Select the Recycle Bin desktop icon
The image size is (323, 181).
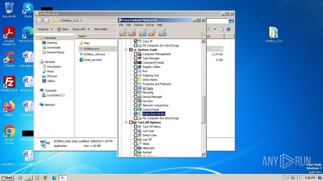tap(9, 10)
